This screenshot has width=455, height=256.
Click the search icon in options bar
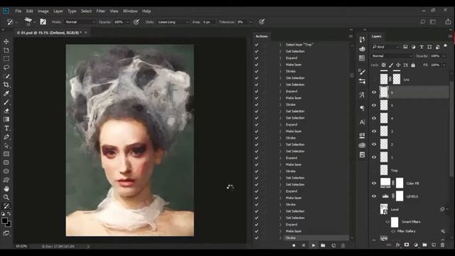click(x=423, y=22)
